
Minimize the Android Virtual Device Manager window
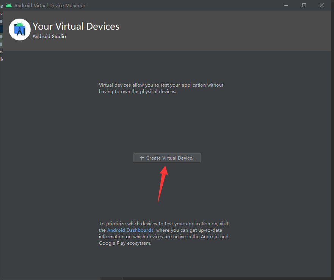pyautogui.click(x=286, y=6)
